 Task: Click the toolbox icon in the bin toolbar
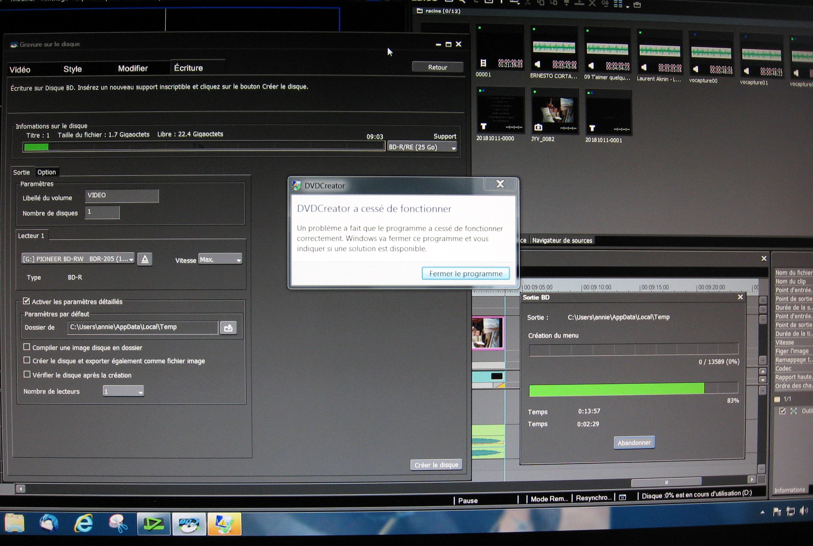coord(637,4)
